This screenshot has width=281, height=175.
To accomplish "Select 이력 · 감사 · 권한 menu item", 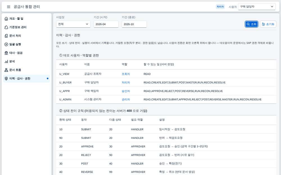I will pos(26,79).
